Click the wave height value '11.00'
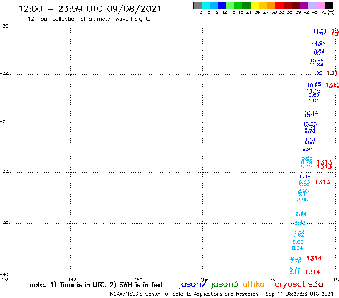This screenshot has width=339, height=298. 315,73
